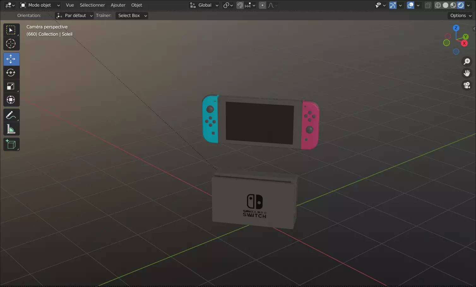The width and height of the screenshot is (476, 287).
Task: Switch to solid shading
Action: point(445,5)
